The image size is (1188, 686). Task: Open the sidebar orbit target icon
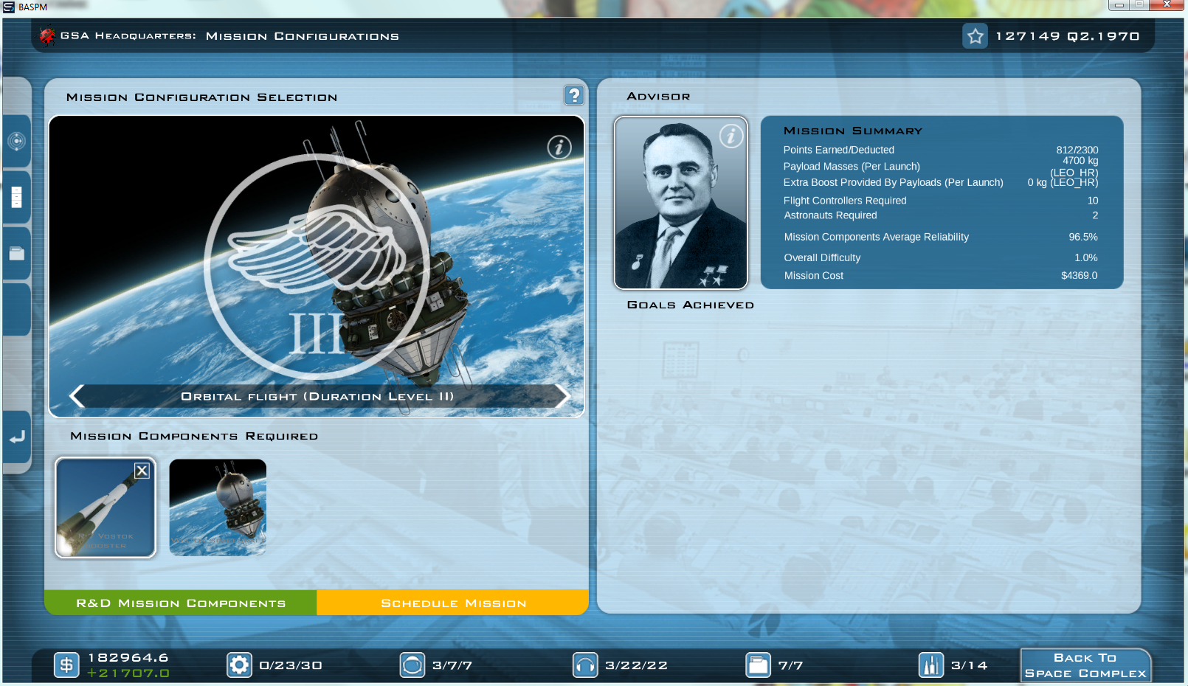[x=16, y=141]
